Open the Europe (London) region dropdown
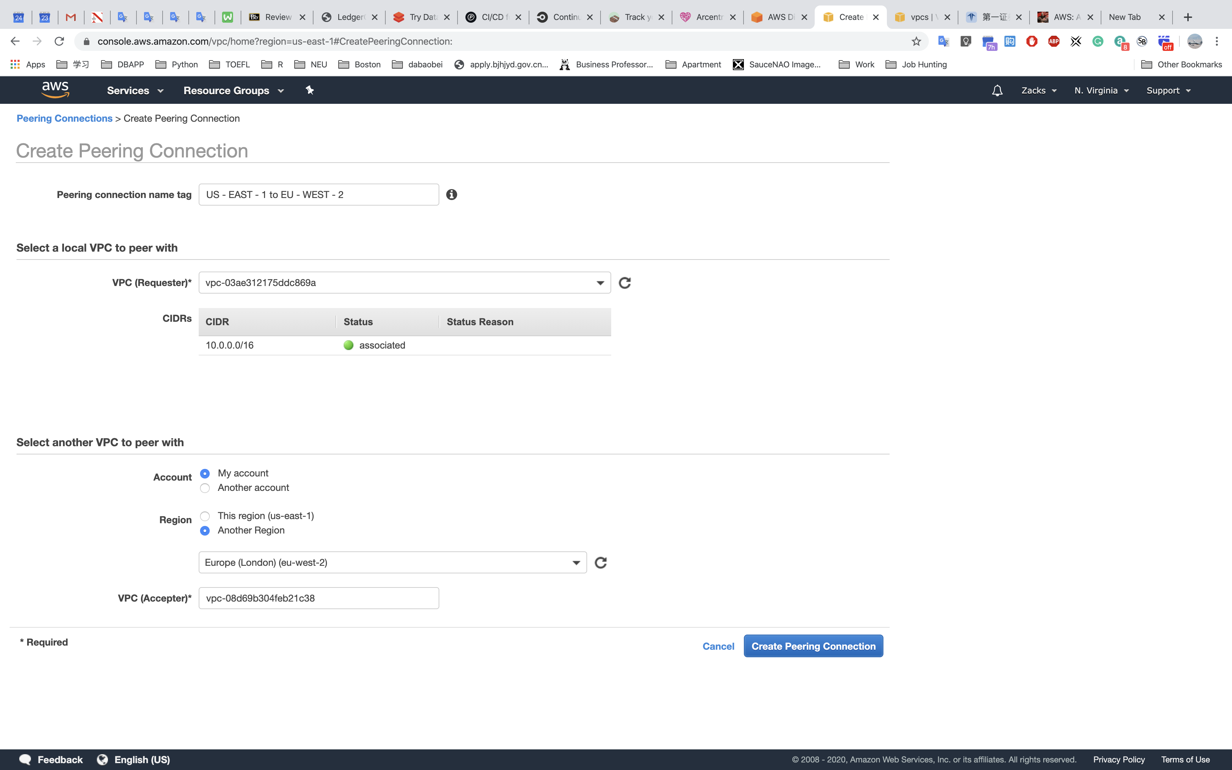Image resolution: width=1232 pixels, height=770 pixels. coord(392,563)
